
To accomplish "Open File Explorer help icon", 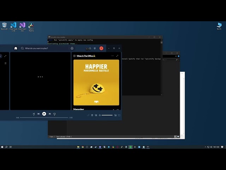I will [178, 56].
